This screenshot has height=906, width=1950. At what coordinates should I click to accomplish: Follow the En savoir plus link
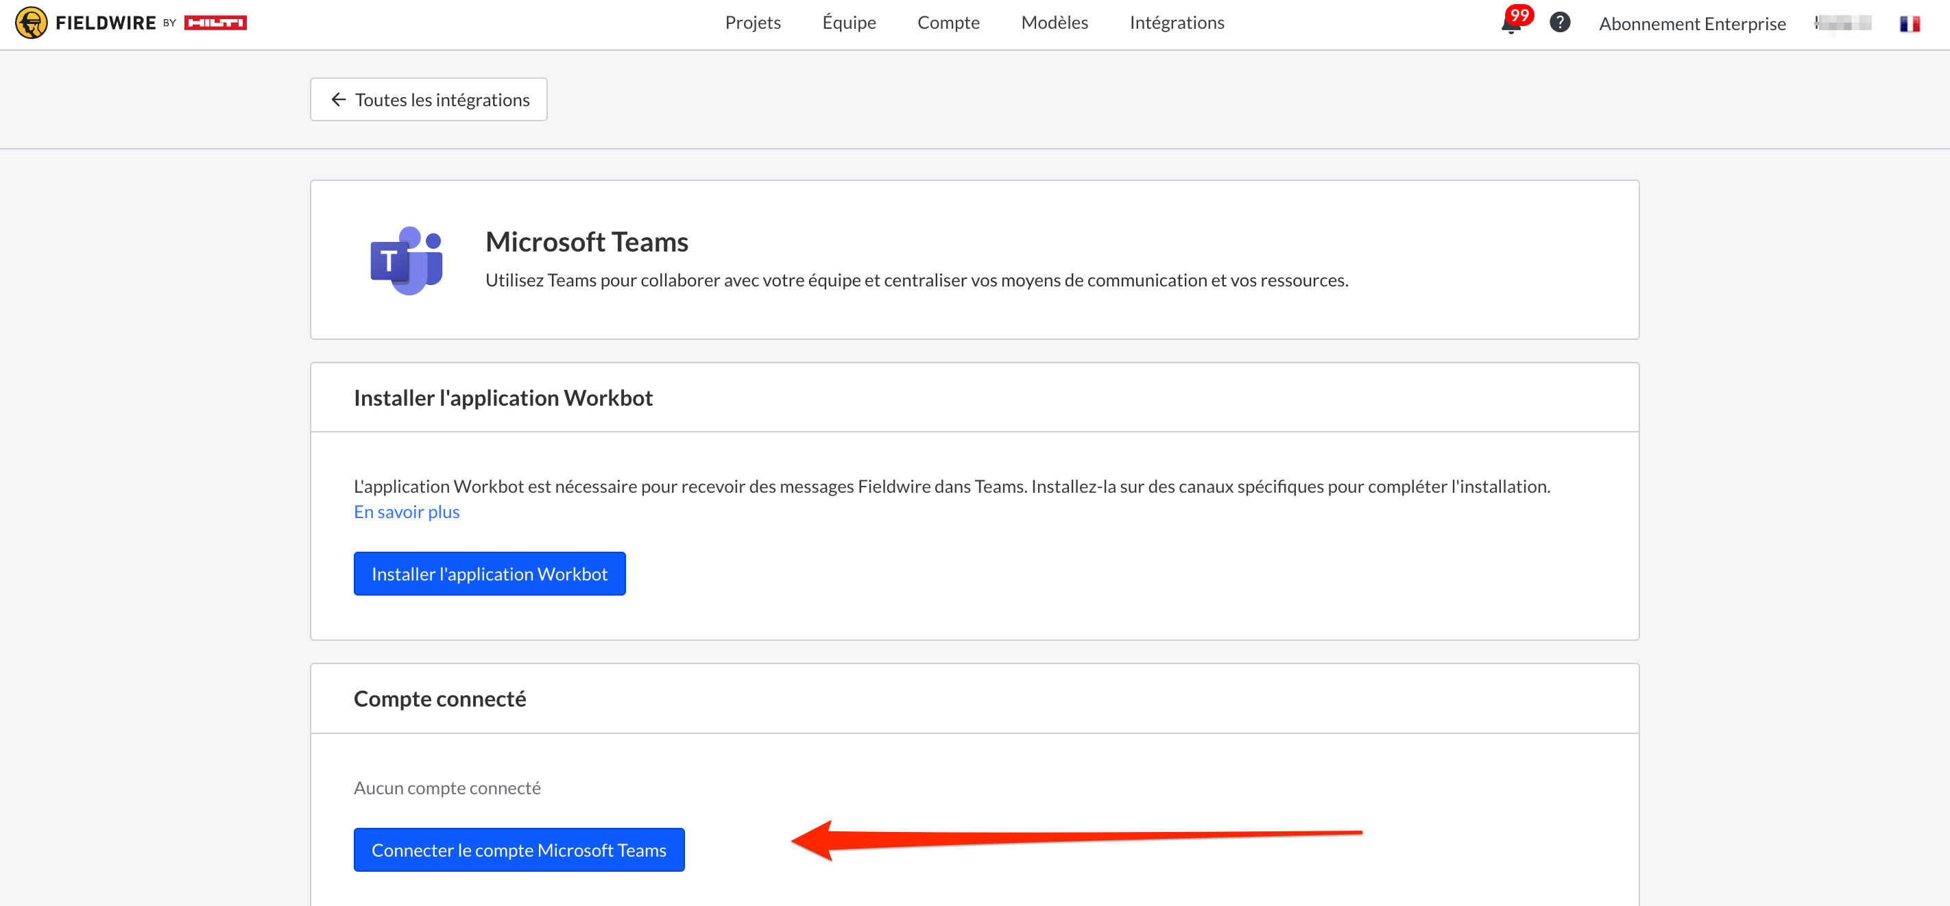tap(407, 512)
